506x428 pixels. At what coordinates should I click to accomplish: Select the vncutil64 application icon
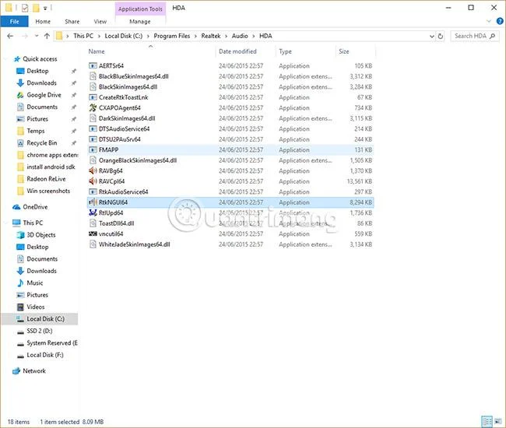[93, 233]
